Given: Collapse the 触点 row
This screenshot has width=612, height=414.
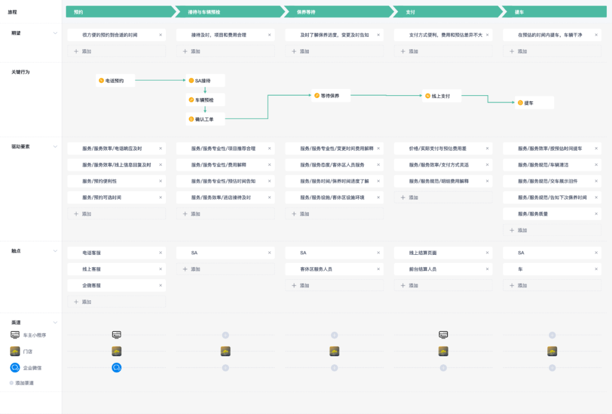Looking at the screenshot, I should [x=55, y=250].
